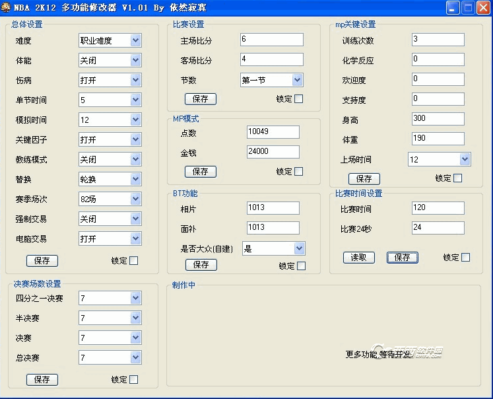Screen dimensions: 493x399
Task: Enable 锁定 in 总体设置 group
Action: (x=133, y=260)
